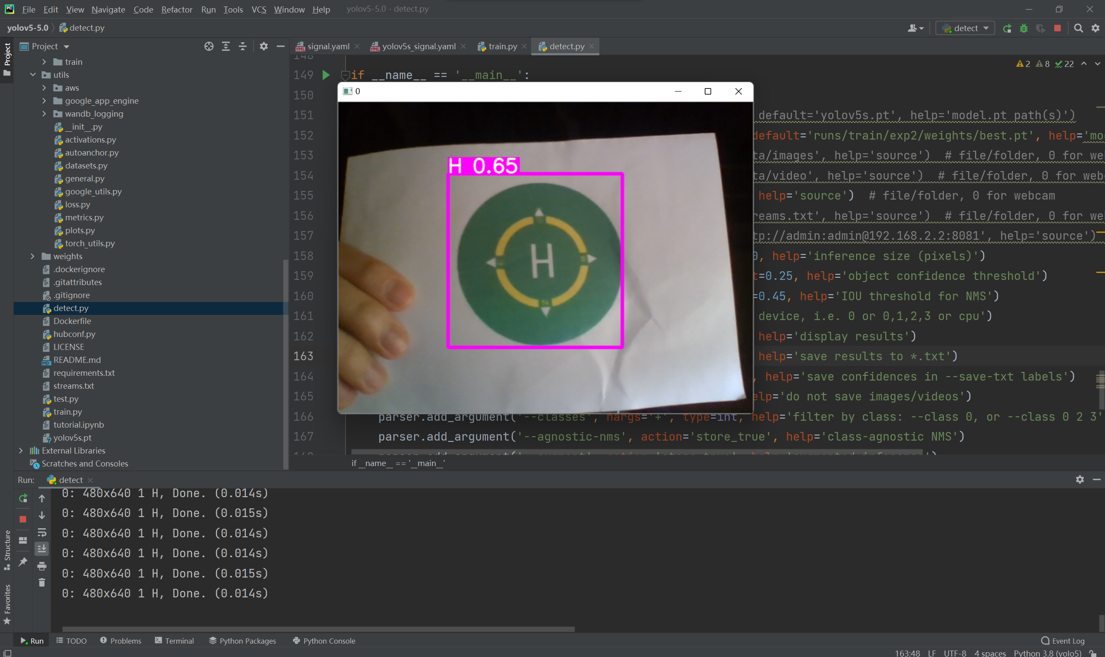
Task: Click the horizontal scrollbar in Run console
Action: (x=318, y=629)
